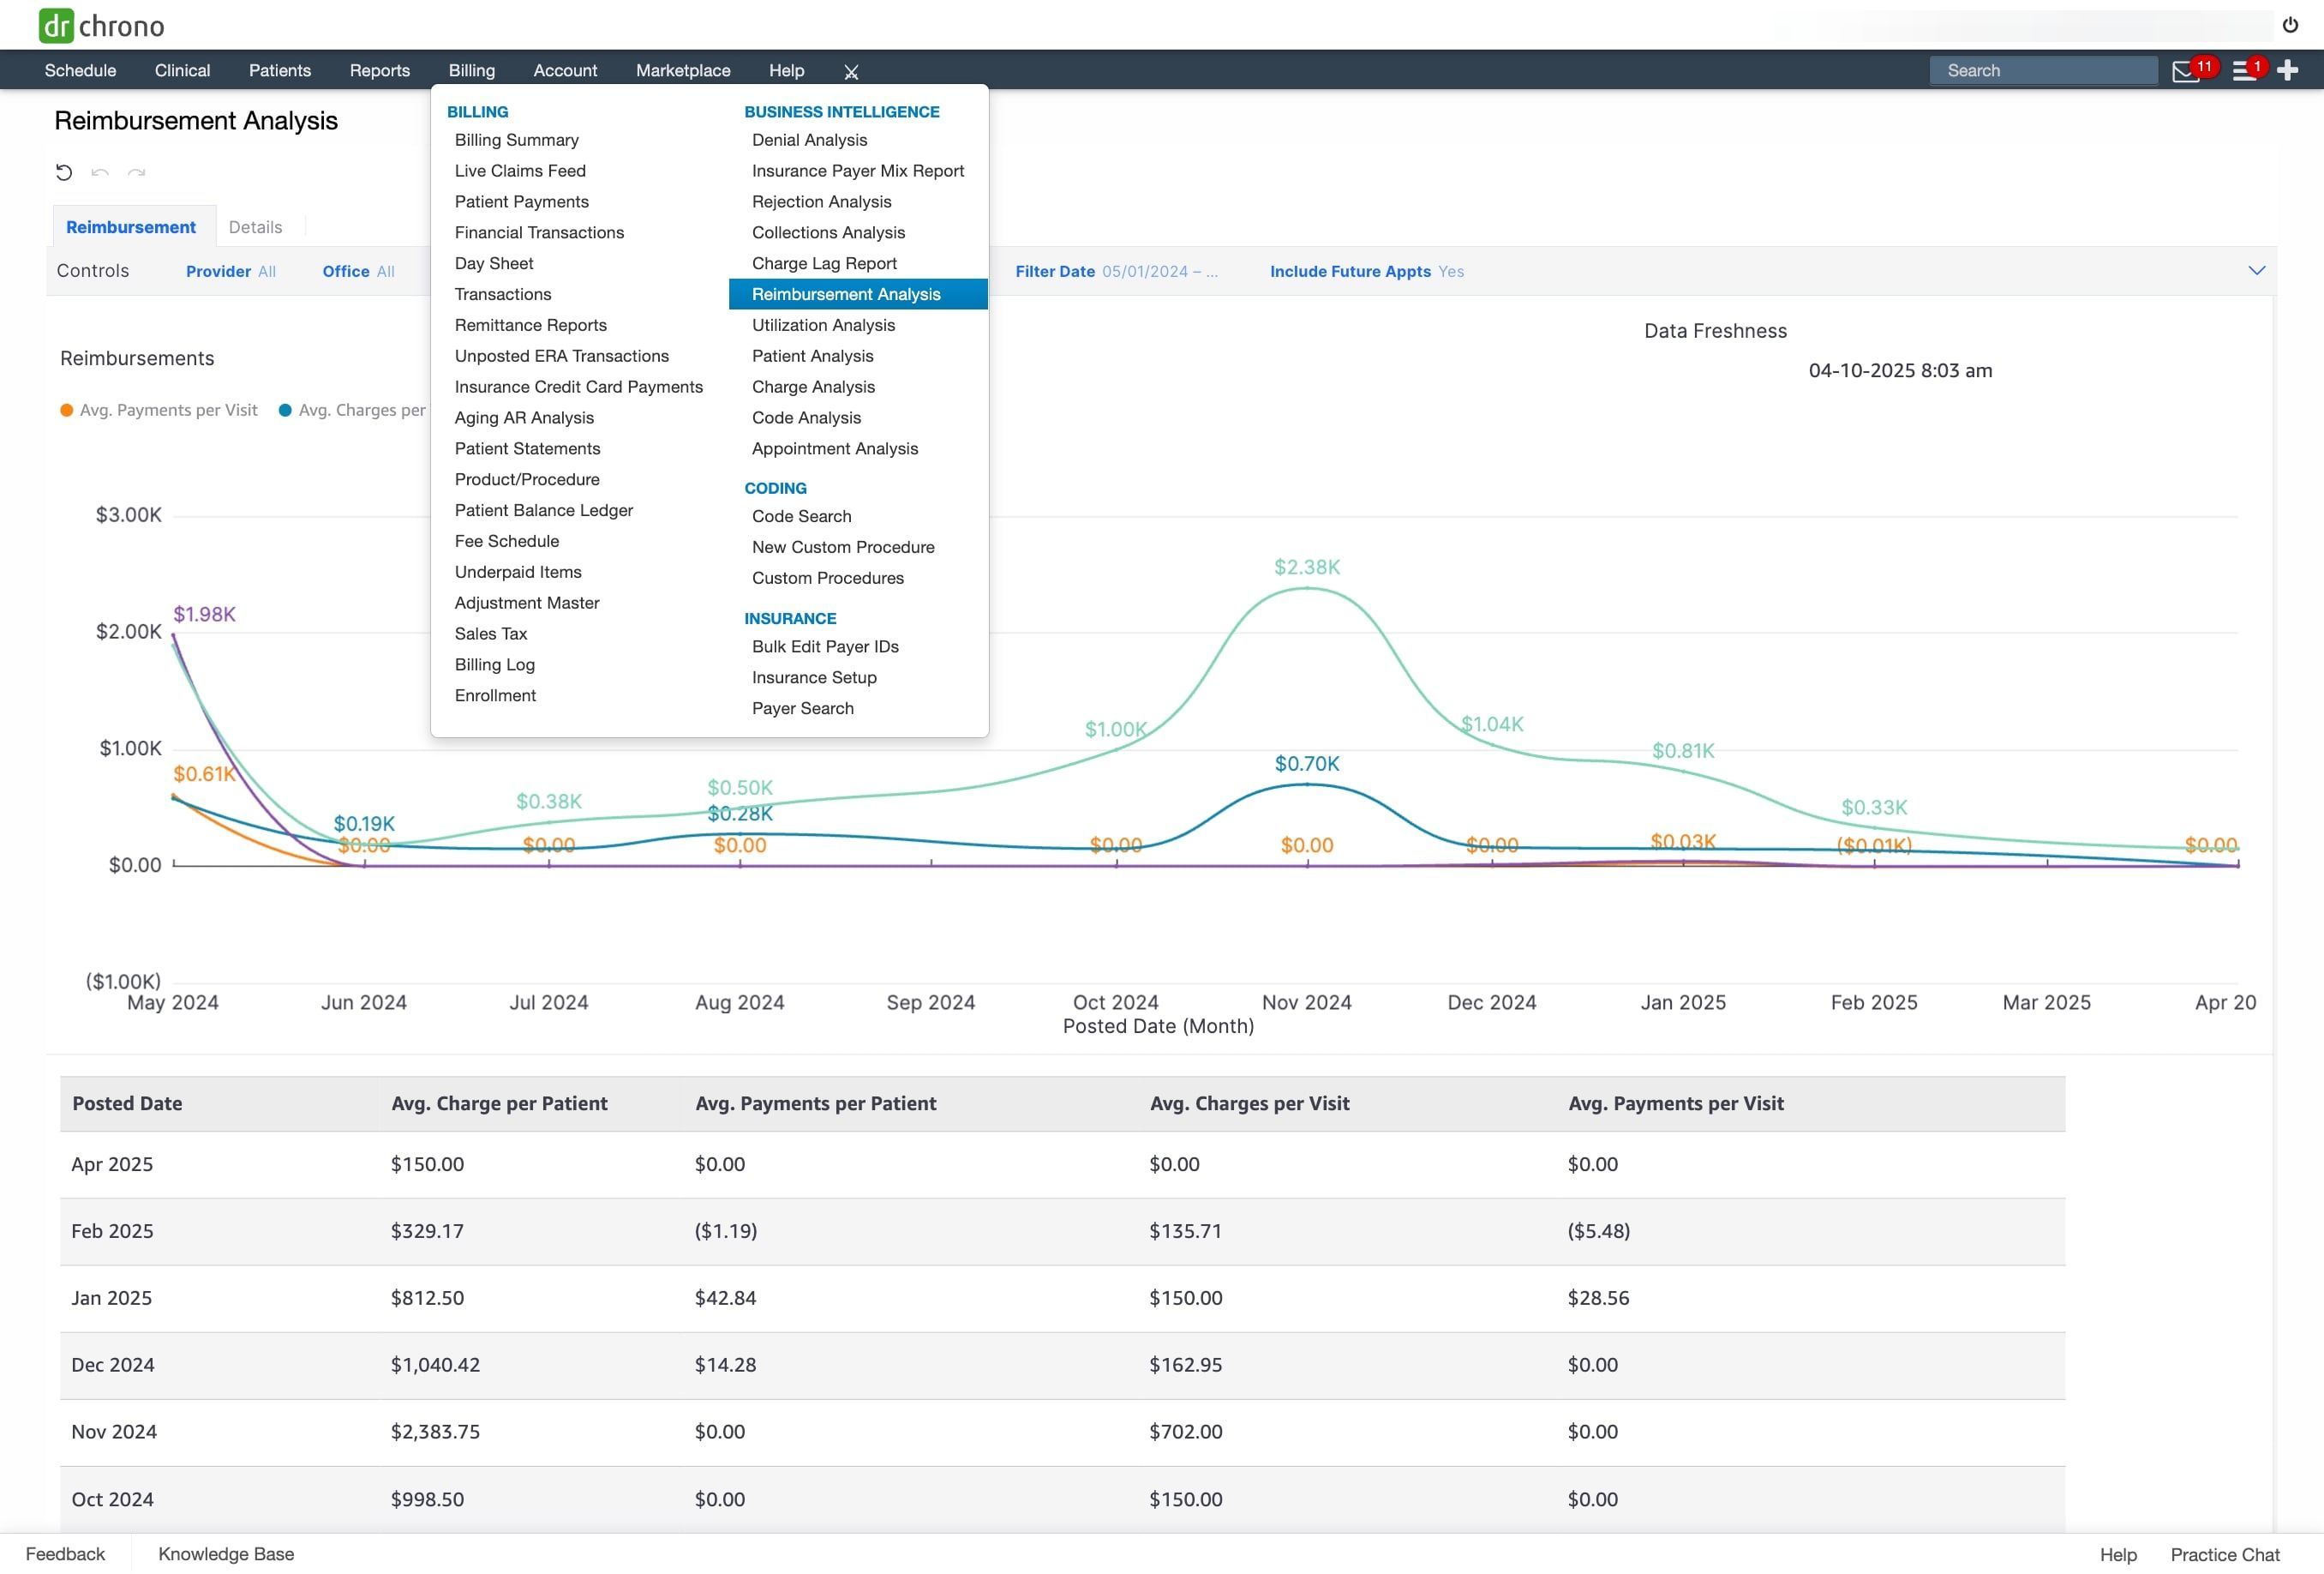
Task: Click the Practice Chat button
Action: (x=2224, y=1555)
